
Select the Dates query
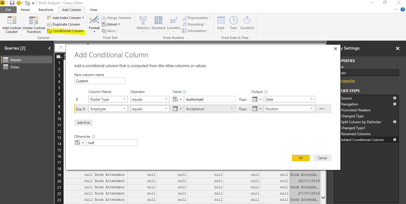27,67
